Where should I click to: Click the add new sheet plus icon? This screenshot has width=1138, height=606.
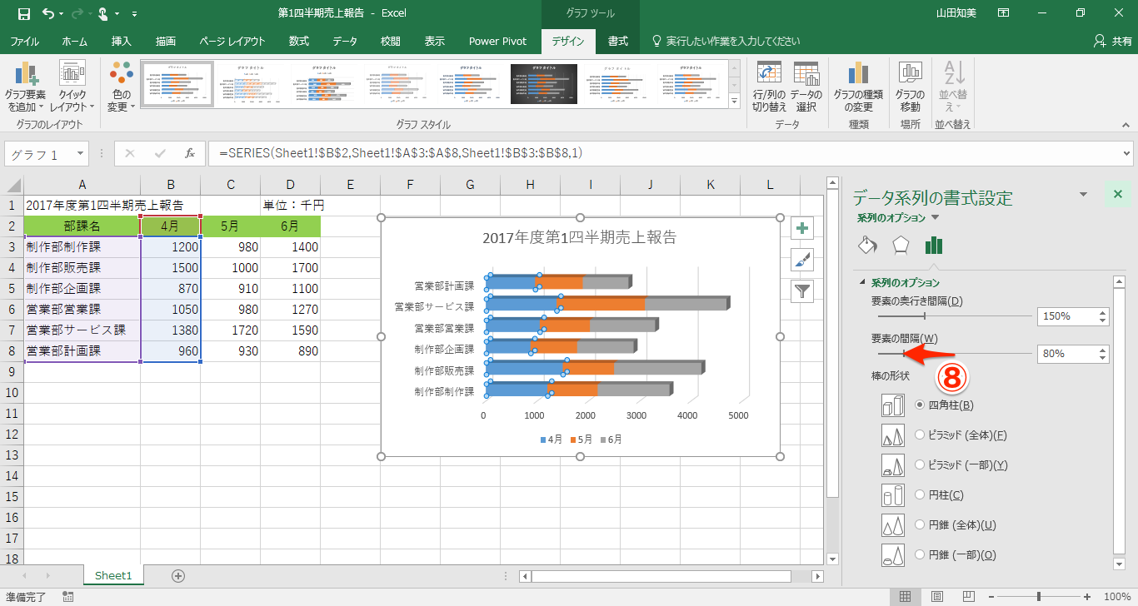[x=177, y=575]
